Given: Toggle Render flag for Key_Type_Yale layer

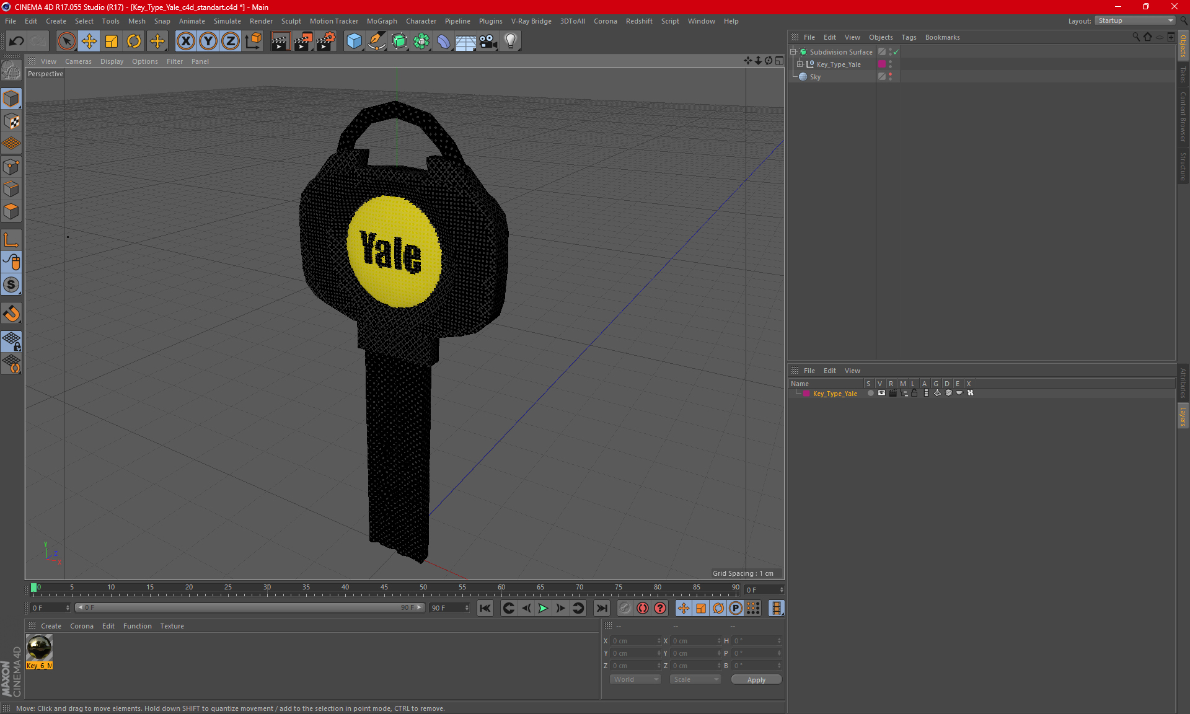Looking at the screenshot, I should point(892,393).
